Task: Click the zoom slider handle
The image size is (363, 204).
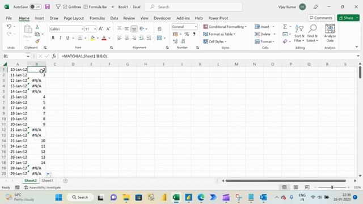Action: [332, 188]
